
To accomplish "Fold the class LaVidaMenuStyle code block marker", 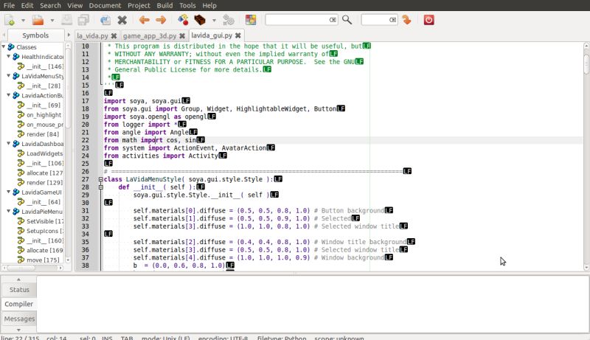I will pos(101,179).
